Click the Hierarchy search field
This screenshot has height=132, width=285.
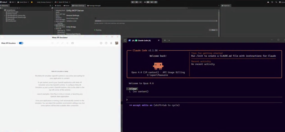click(x=34, y=8)
